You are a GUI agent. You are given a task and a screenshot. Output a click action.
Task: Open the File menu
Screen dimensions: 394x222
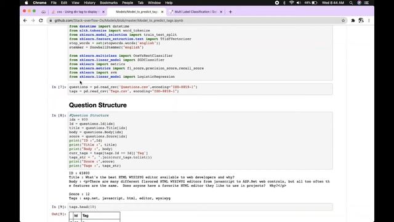[x=54, y=2]
